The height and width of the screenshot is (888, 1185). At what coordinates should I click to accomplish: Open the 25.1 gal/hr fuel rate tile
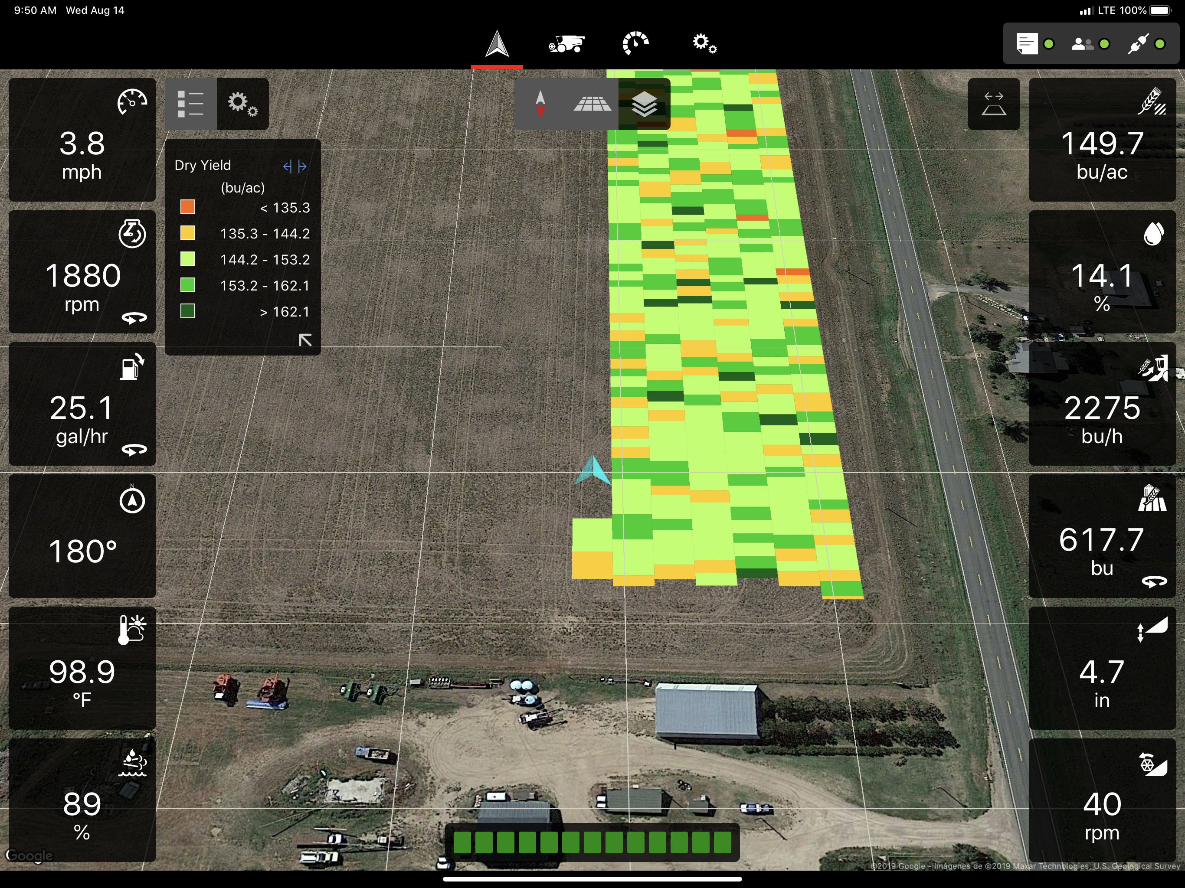point(82,404)
